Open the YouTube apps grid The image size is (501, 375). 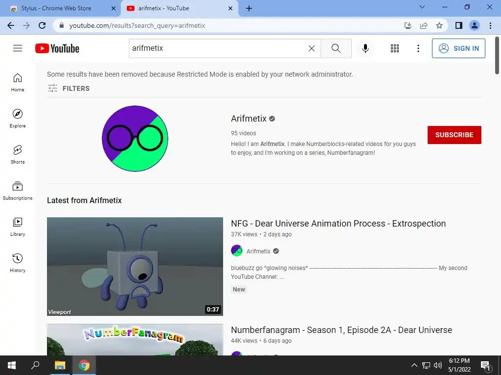tap(395, 48)
